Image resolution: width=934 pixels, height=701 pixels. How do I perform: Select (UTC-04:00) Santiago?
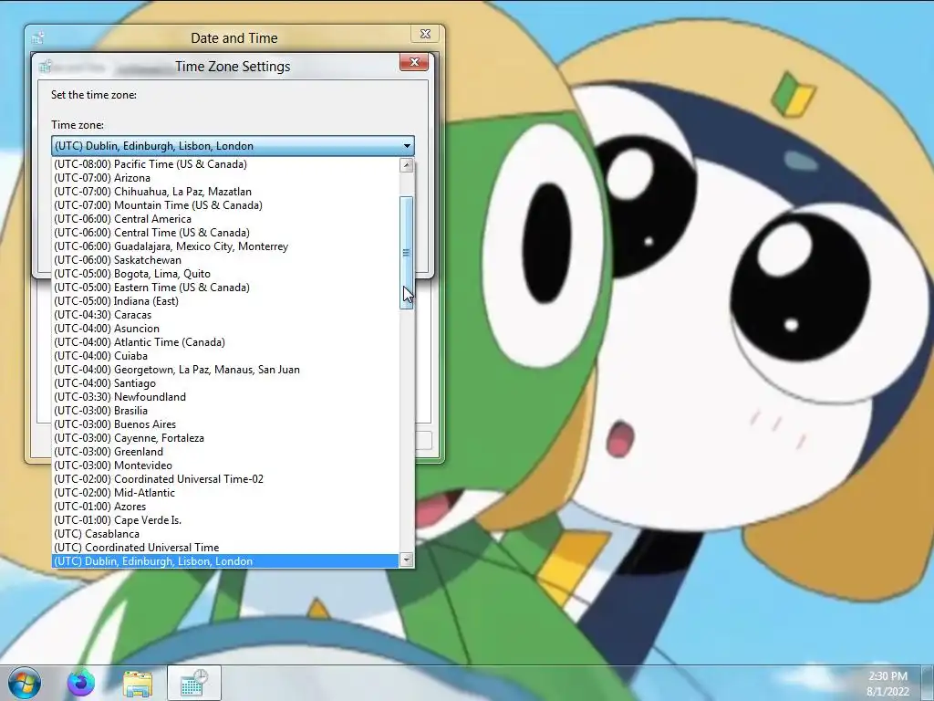[x=225, y=383]
